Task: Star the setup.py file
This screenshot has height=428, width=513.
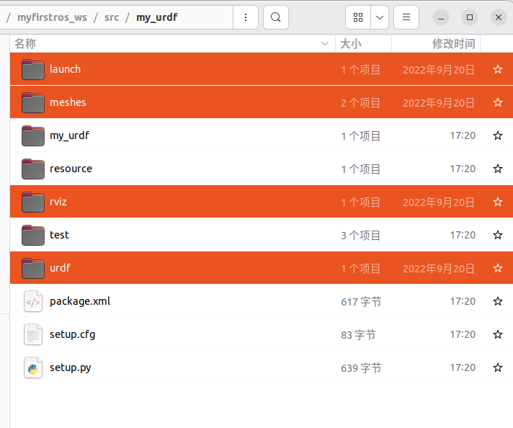Action: [x=498, y=367]
